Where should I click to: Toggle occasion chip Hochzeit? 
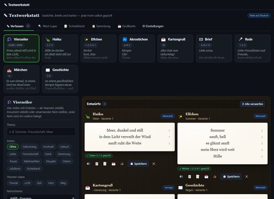point(48,147)
